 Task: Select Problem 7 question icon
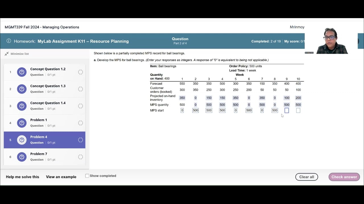22,157
